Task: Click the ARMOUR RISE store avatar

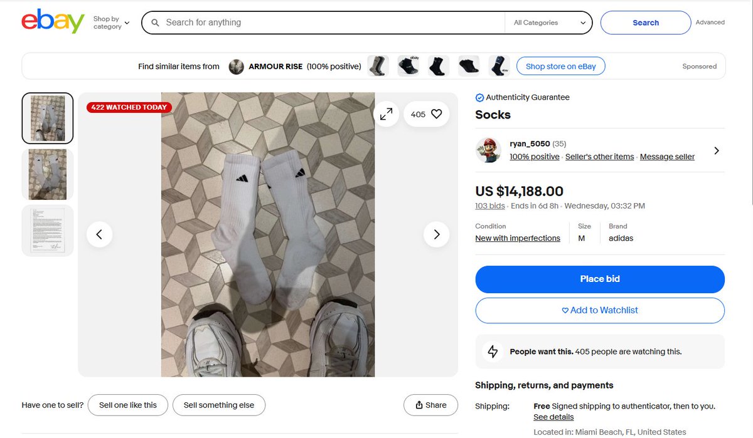Action: click(x=237, y=66)
